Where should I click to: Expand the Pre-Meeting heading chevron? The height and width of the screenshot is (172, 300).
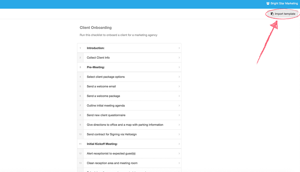click(x=179, y=67)
